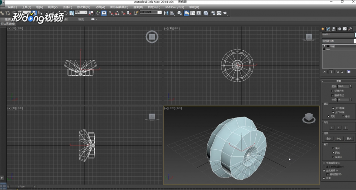Toggle the Graphite ribbon icon

[x=186, y=13]
